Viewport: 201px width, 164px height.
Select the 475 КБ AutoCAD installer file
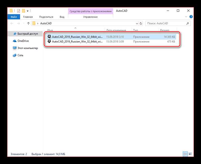111,41
